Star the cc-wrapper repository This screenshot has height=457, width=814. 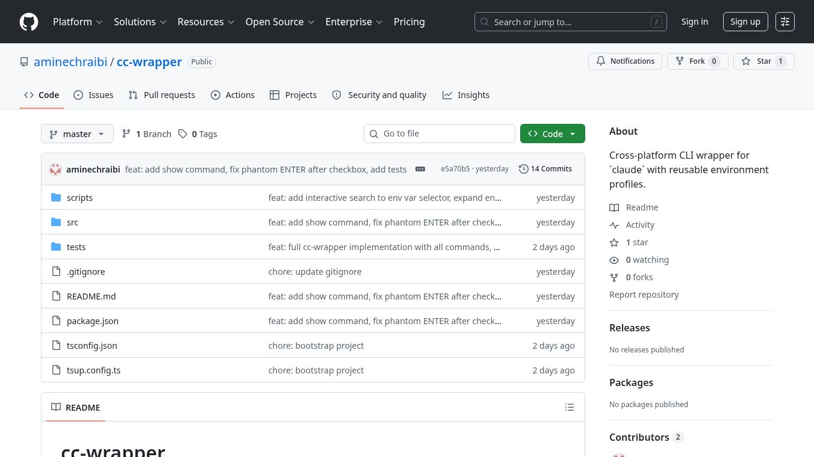coord(764,61)
